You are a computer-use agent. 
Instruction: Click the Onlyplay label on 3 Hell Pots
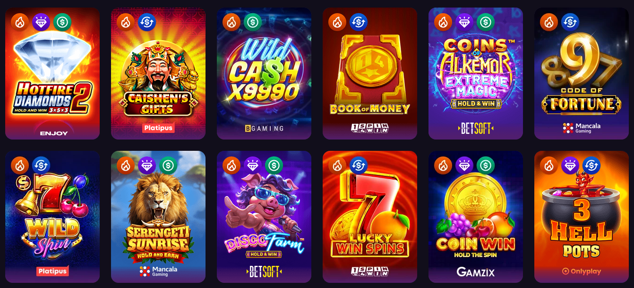pyautogui.click(x=582, y=272)
